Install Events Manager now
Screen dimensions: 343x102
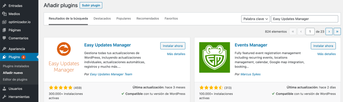(323, 46)
